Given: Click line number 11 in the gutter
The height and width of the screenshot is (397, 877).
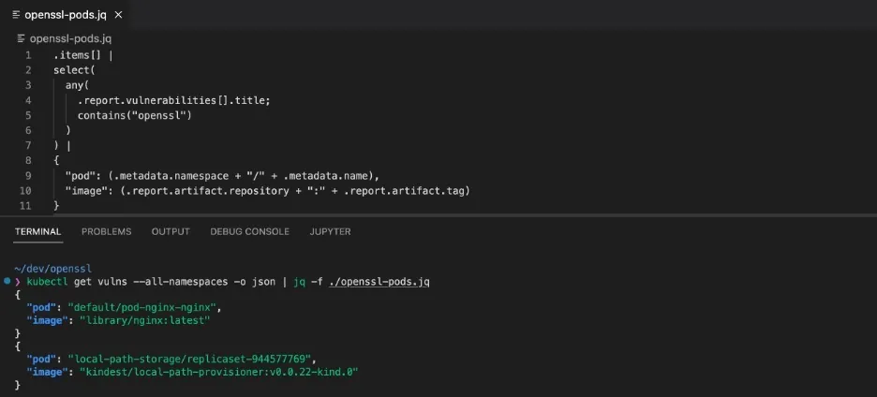Looking at the screenshot, I should coord(25,206).
